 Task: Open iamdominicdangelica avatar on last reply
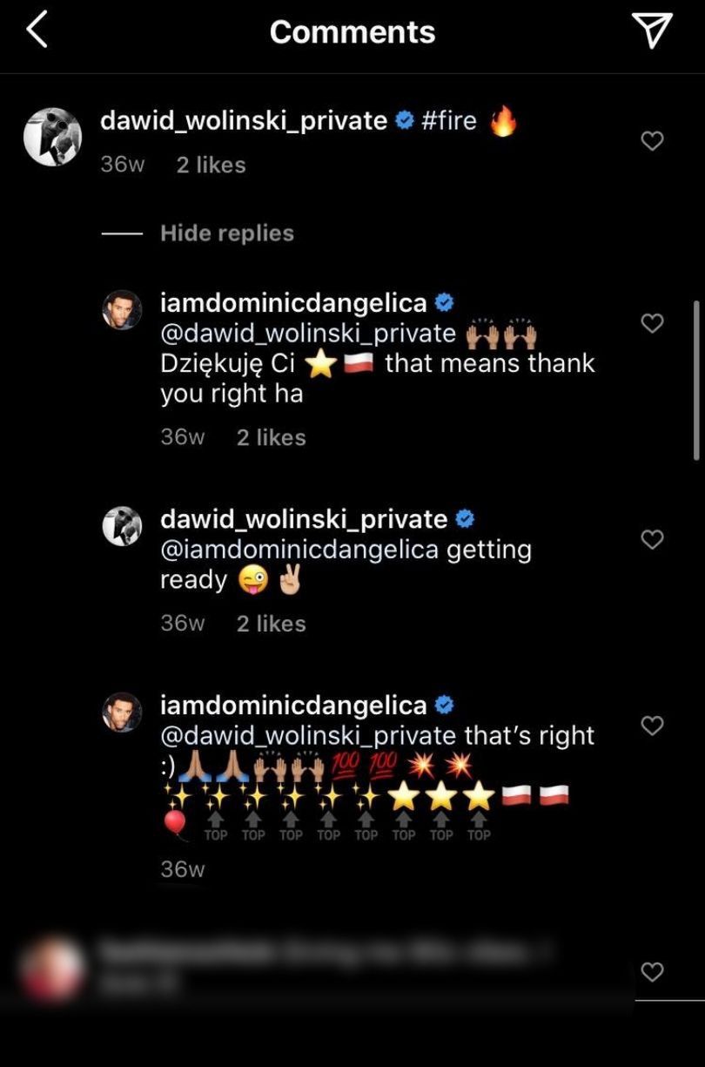click(x=123, y=712)
